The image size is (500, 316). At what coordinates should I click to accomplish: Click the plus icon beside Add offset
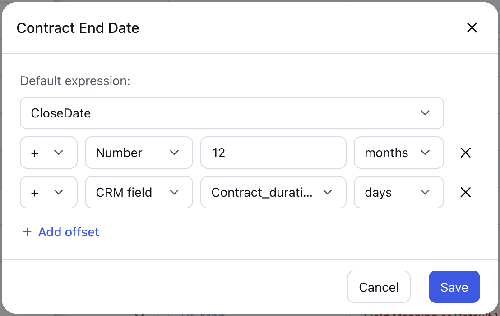tap(27, 232)
